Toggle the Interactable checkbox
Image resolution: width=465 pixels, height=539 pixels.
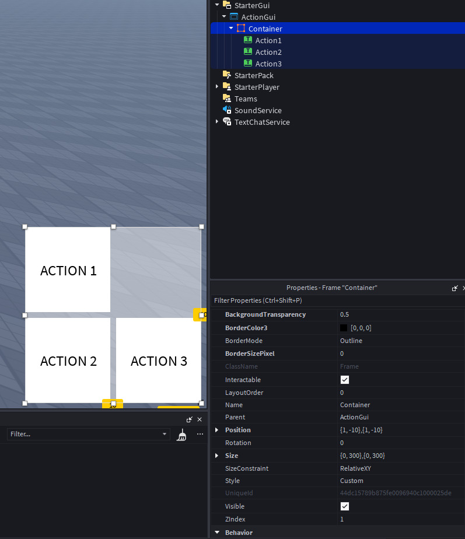click(345, 380)
